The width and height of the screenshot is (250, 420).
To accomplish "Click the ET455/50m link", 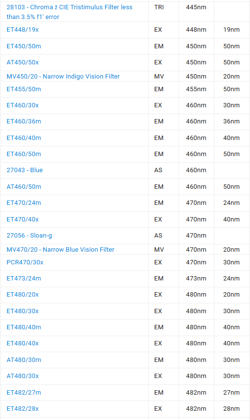I will [x=24, y=89].
